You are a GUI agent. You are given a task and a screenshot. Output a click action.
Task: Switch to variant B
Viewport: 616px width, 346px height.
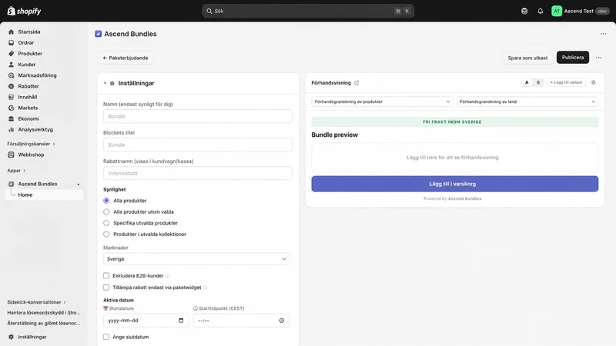[x=537, y=82]
